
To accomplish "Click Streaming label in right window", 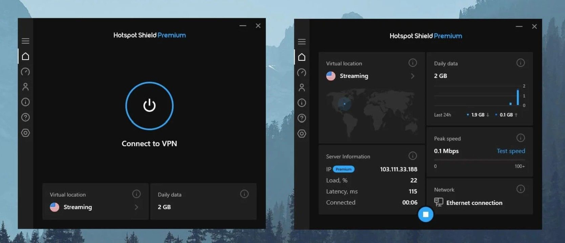I will pos(354,76).
